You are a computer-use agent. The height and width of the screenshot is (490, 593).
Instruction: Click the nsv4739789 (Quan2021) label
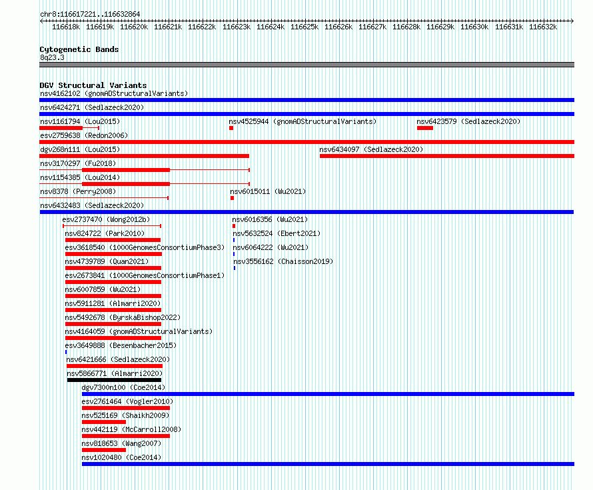[x=107, y=261]
